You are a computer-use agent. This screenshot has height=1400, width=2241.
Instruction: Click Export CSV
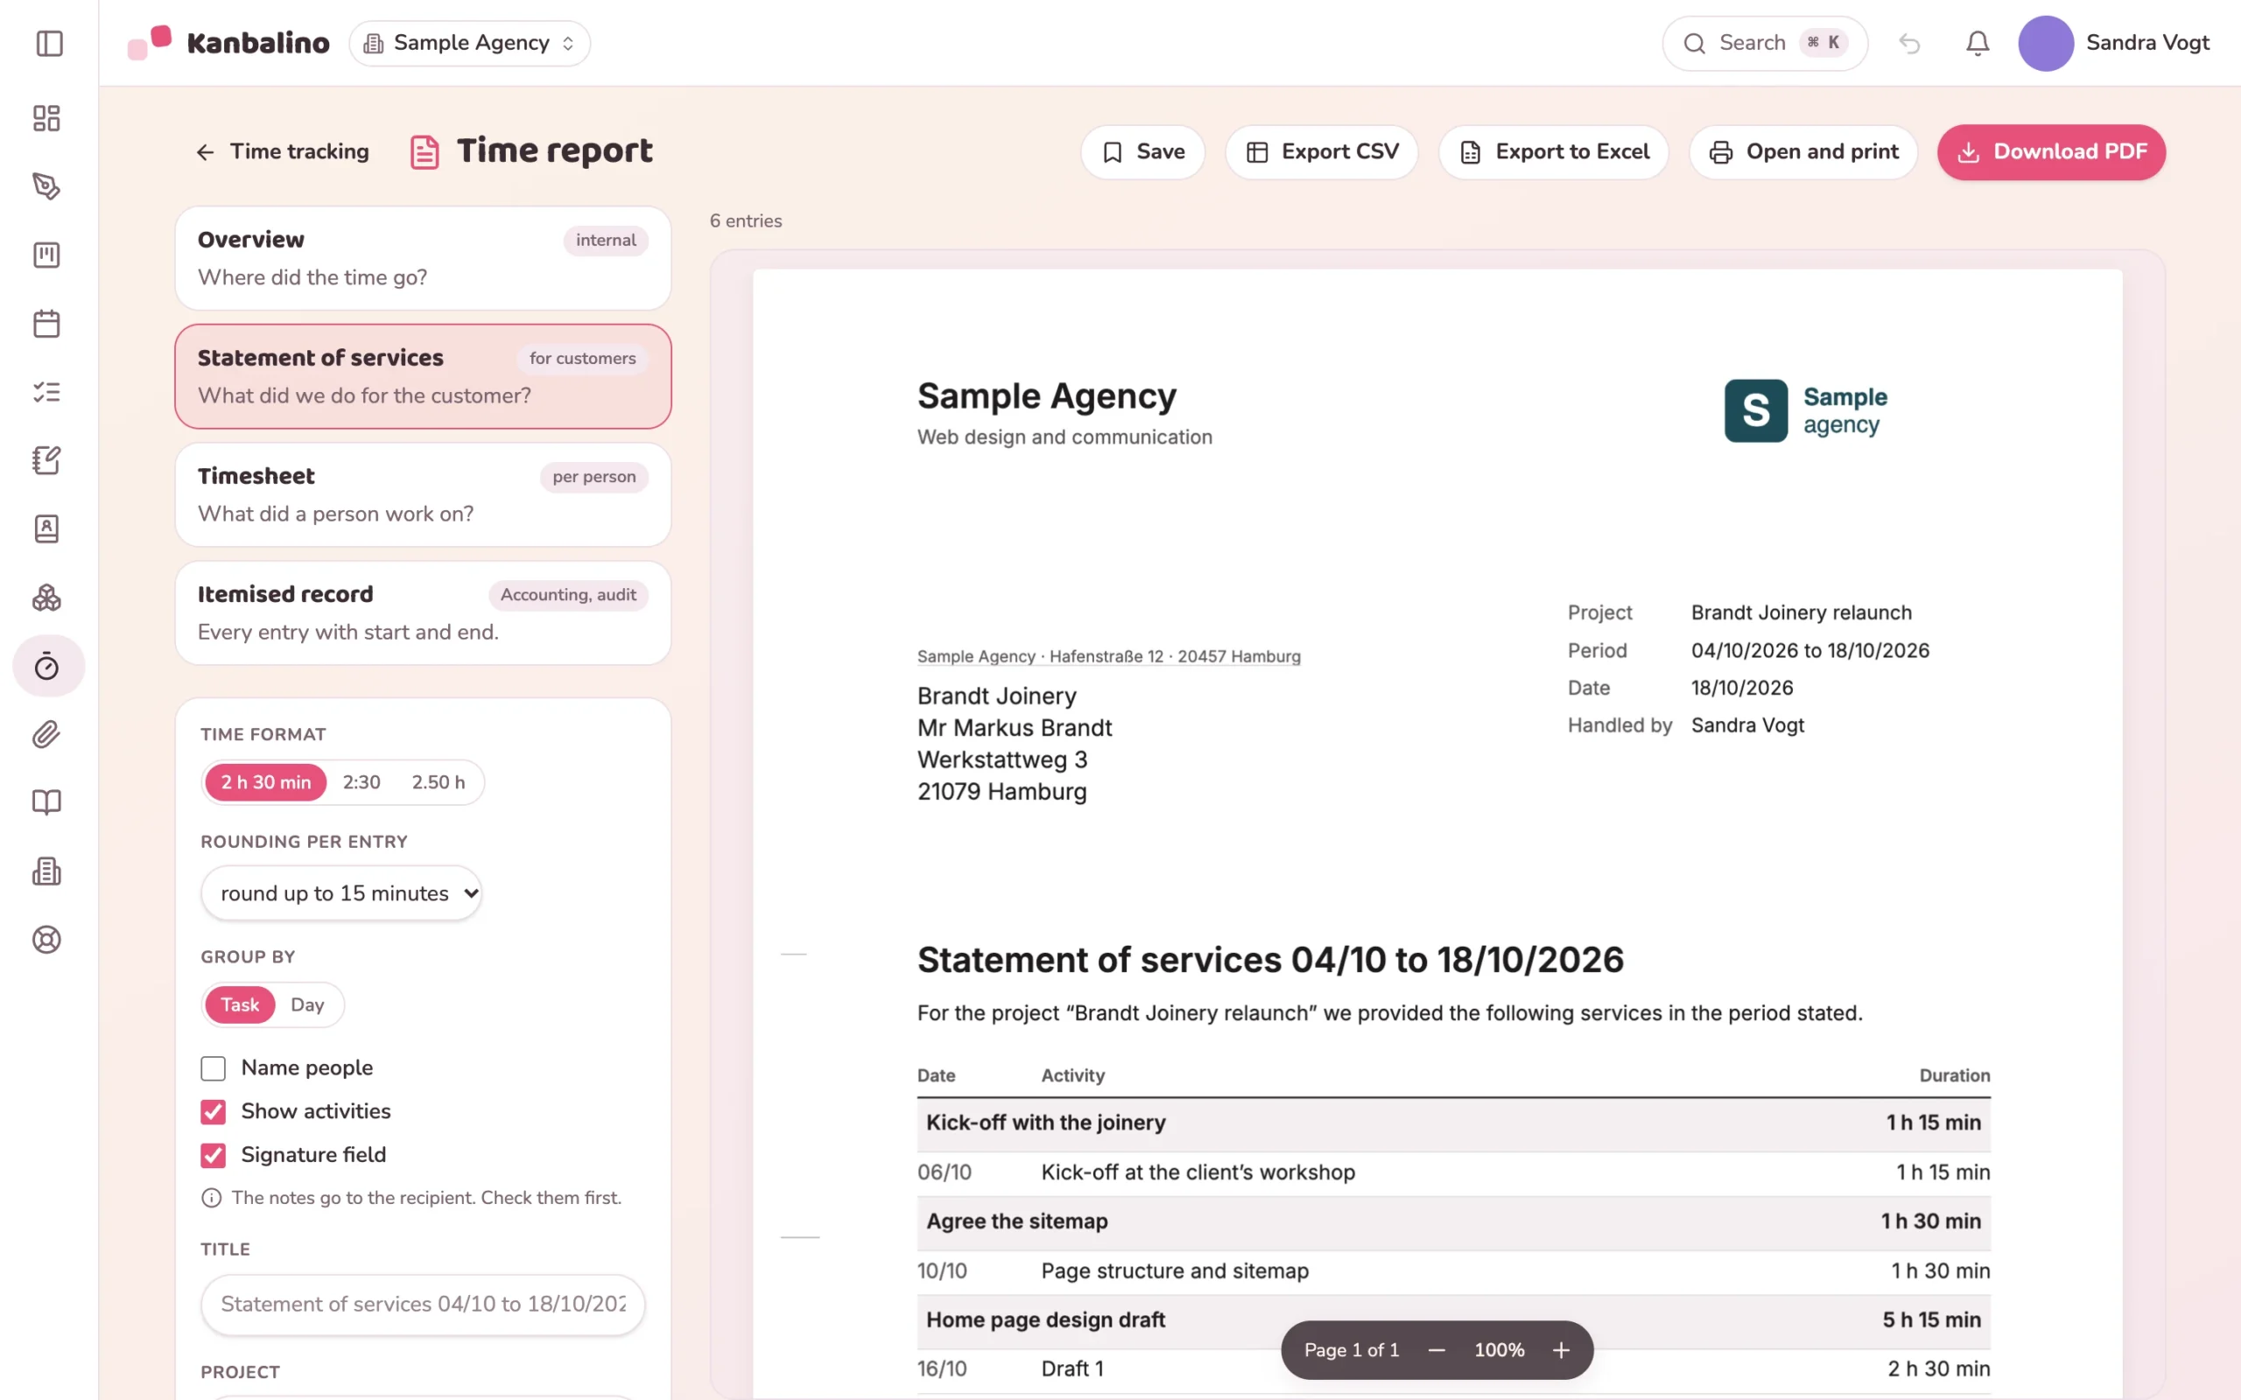pyautogui.click(x=1322, y=152)
